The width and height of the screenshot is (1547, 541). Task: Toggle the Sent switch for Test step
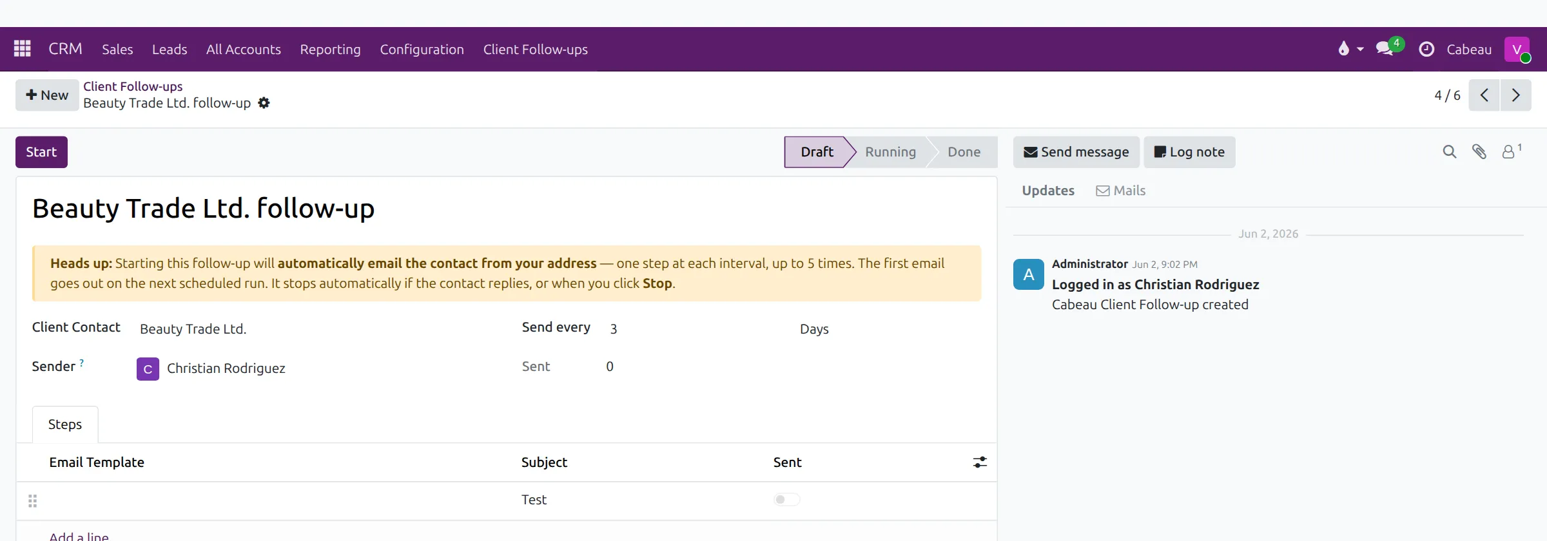(x=786, y=500)
